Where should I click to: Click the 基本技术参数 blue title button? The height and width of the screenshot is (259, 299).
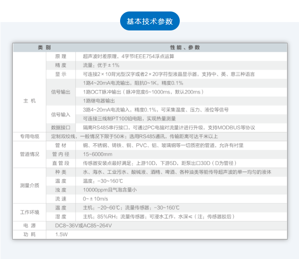tap(150, 21)
